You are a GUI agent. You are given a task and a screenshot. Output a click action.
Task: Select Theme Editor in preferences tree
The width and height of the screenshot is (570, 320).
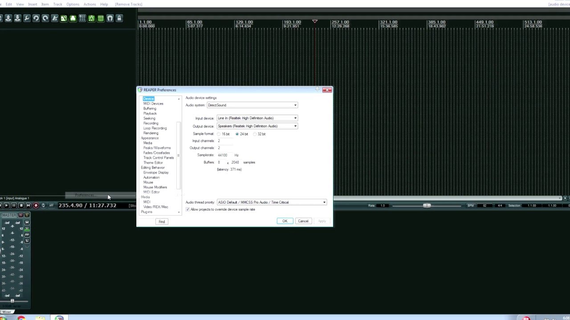pyautogui.click(x=153, y=163)
